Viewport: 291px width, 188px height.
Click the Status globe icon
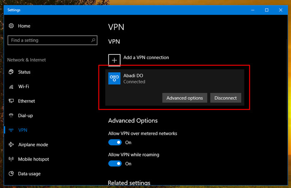11,72
